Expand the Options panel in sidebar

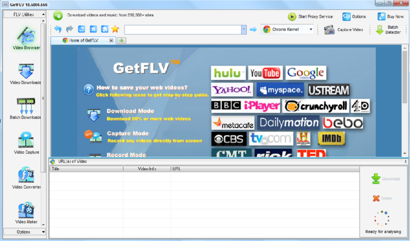(x=24, y=232)
